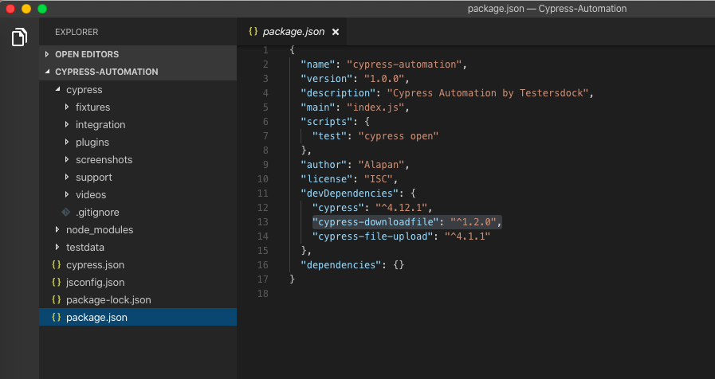Click the "name" key on line 2
Screen dimensions: 715x379
click(x=318, y=64)
